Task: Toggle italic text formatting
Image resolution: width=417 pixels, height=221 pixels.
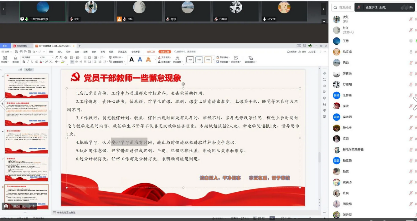Action: click(28, 62)
